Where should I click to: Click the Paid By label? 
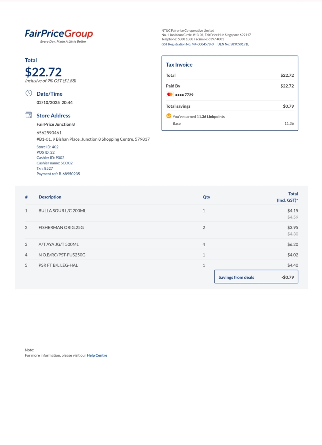pyautogui.click(x=173, y=86)
